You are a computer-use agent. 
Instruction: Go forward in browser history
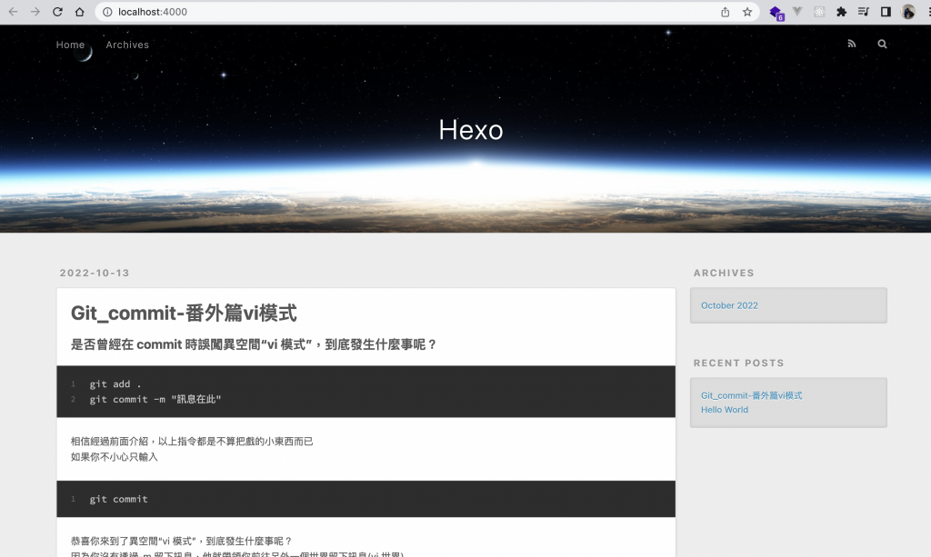(x=35, y=12)
